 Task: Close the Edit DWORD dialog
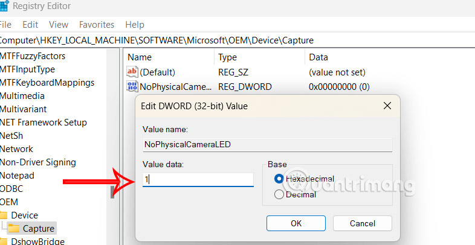click(387, 106)
